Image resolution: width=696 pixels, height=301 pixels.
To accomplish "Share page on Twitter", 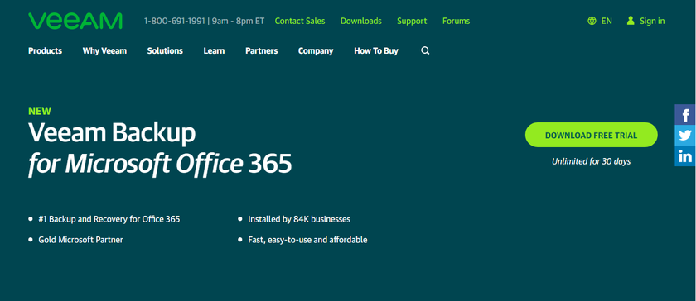I will [685, 136].
